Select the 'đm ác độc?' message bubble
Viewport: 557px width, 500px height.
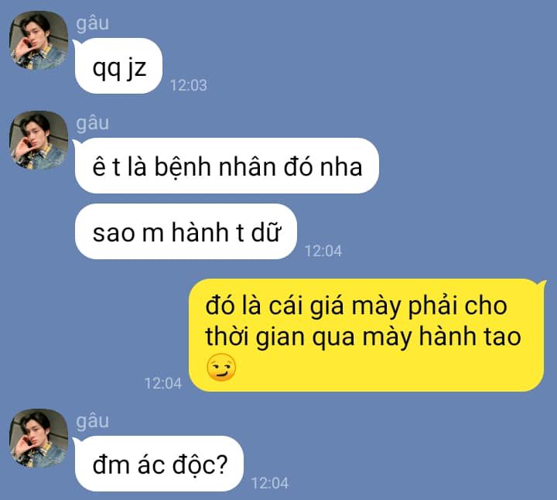(x=159, y=464)
